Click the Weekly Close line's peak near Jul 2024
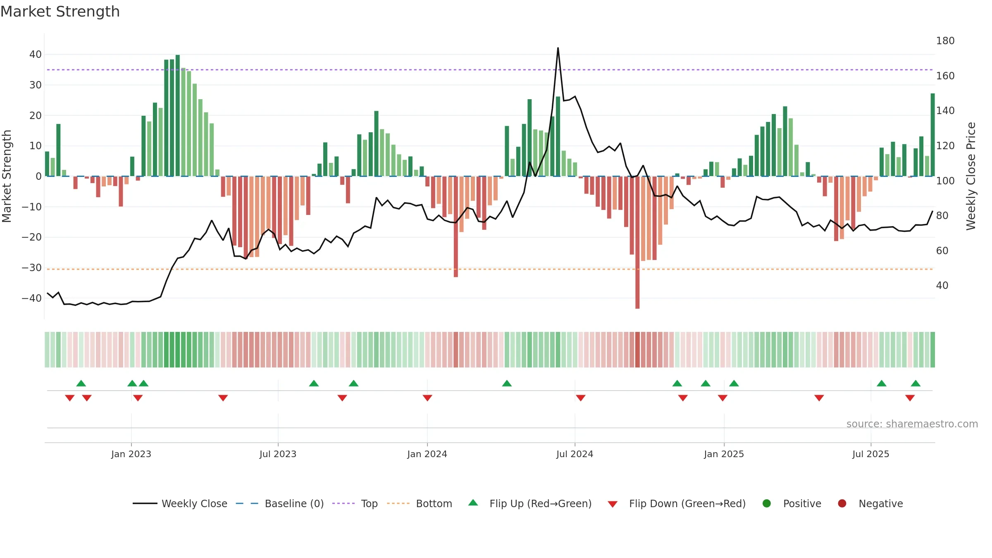Image resolution: width=992 pixels, height=558 pixels. click(558, 48)
